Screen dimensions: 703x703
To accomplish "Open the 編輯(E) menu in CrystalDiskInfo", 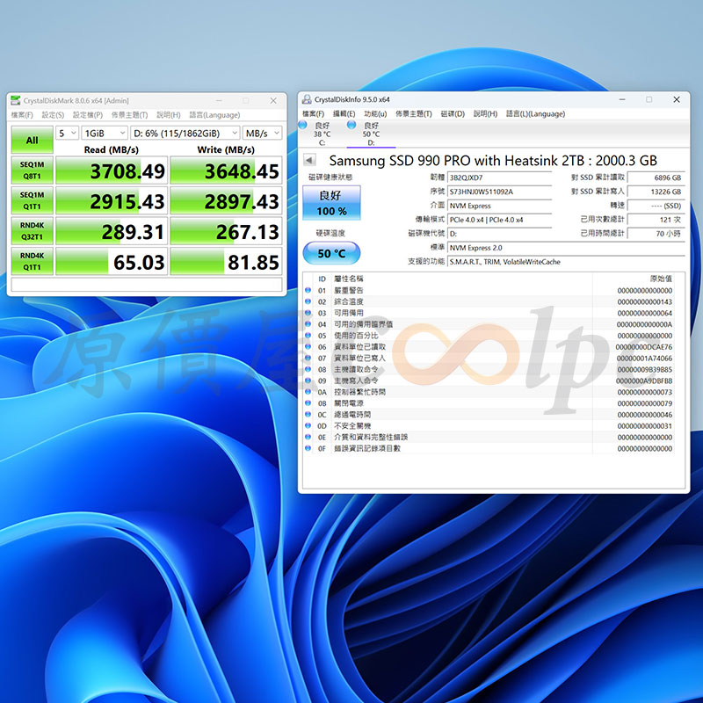I will click(x=344, y=114).
